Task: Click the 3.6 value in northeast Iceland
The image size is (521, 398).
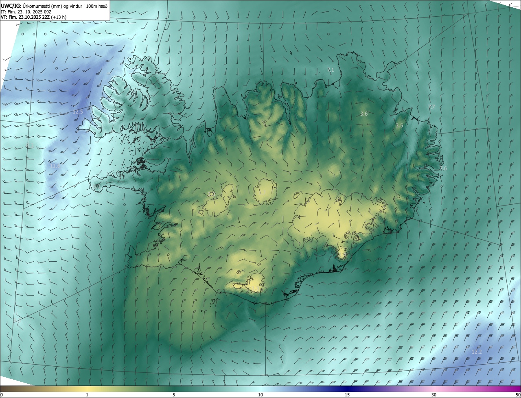Action: click(x=364, y=114)
